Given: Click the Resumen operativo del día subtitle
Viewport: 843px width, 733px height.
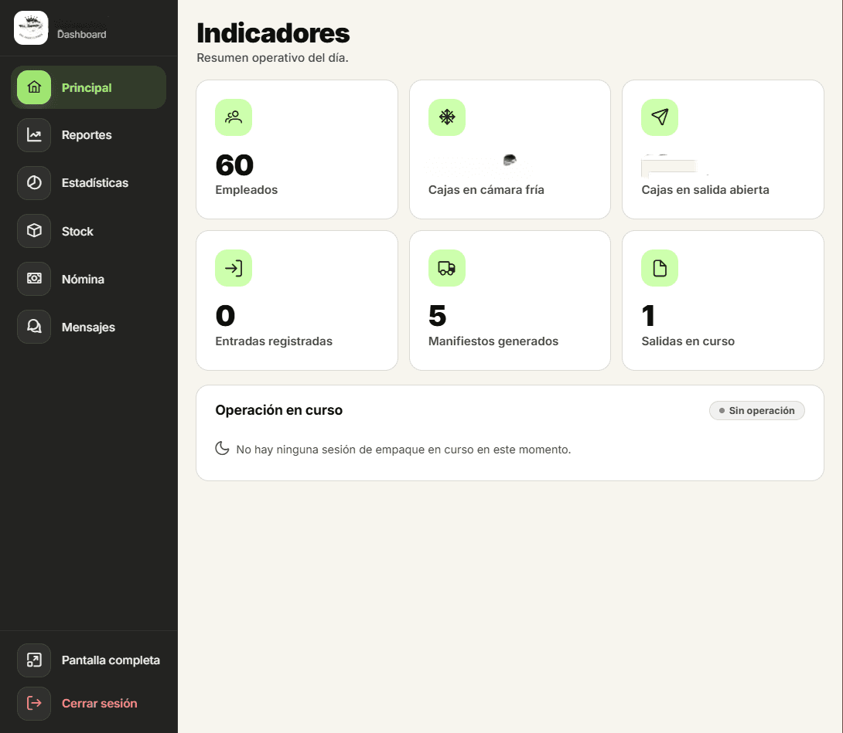Looking at the screenshot, I should (272, 57).
